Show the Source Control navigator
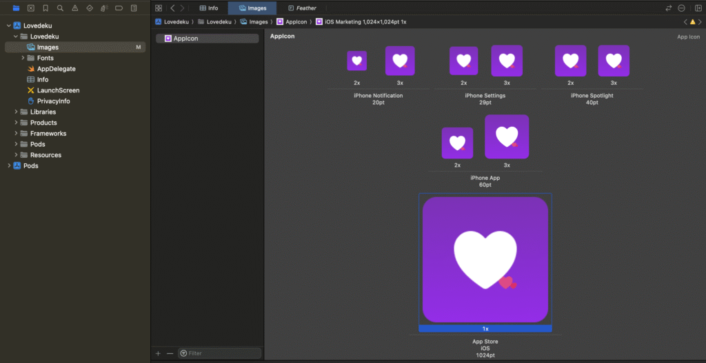 tap(30, 8)
